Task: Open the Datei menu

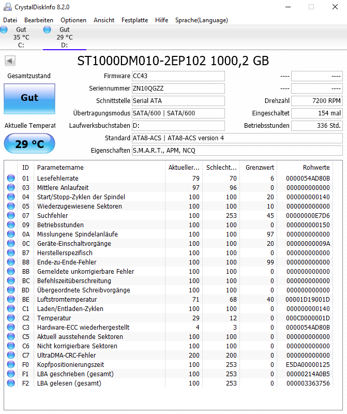Action: pyautogui.click(x=10, y=20)
